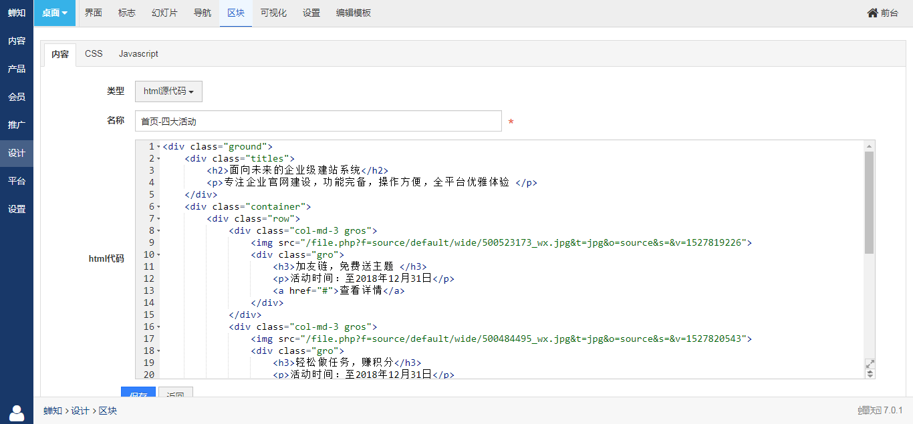Screen dimensions: 913x424
Task: Fold the code block at line 16
Action: [158, 327]
